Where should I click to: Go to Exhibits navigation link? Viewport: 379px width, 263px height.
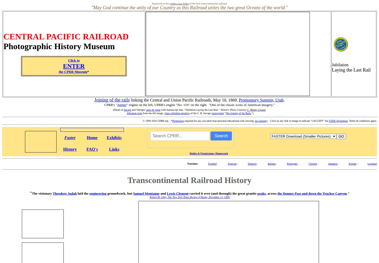(x=114, y=138)
